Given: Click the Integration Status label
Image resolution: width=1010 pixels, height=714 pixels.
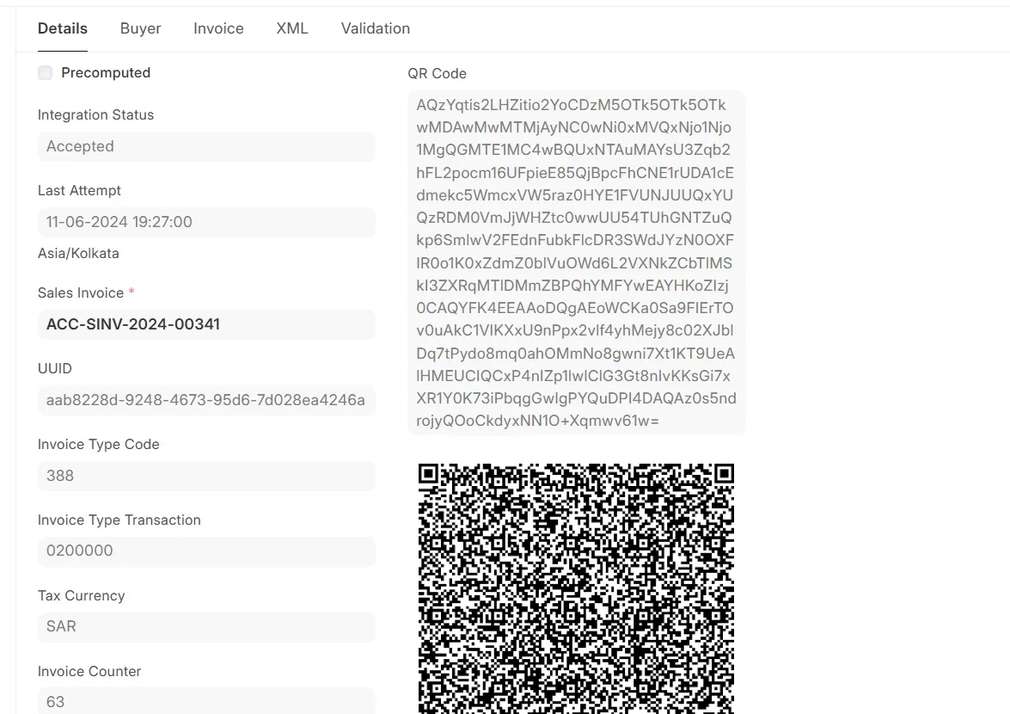Looking at the screenshot, I should [x=96, y=114].
